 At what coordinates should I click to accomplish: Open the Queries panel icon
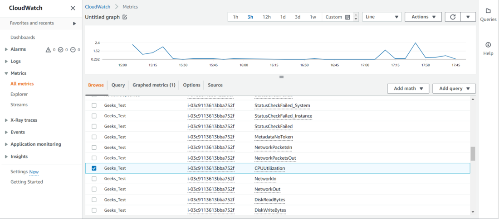tap(488, 11)
